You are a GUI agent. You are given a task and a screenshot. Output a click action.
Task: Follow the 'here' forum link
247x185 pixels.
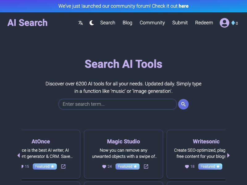point(183,6)
